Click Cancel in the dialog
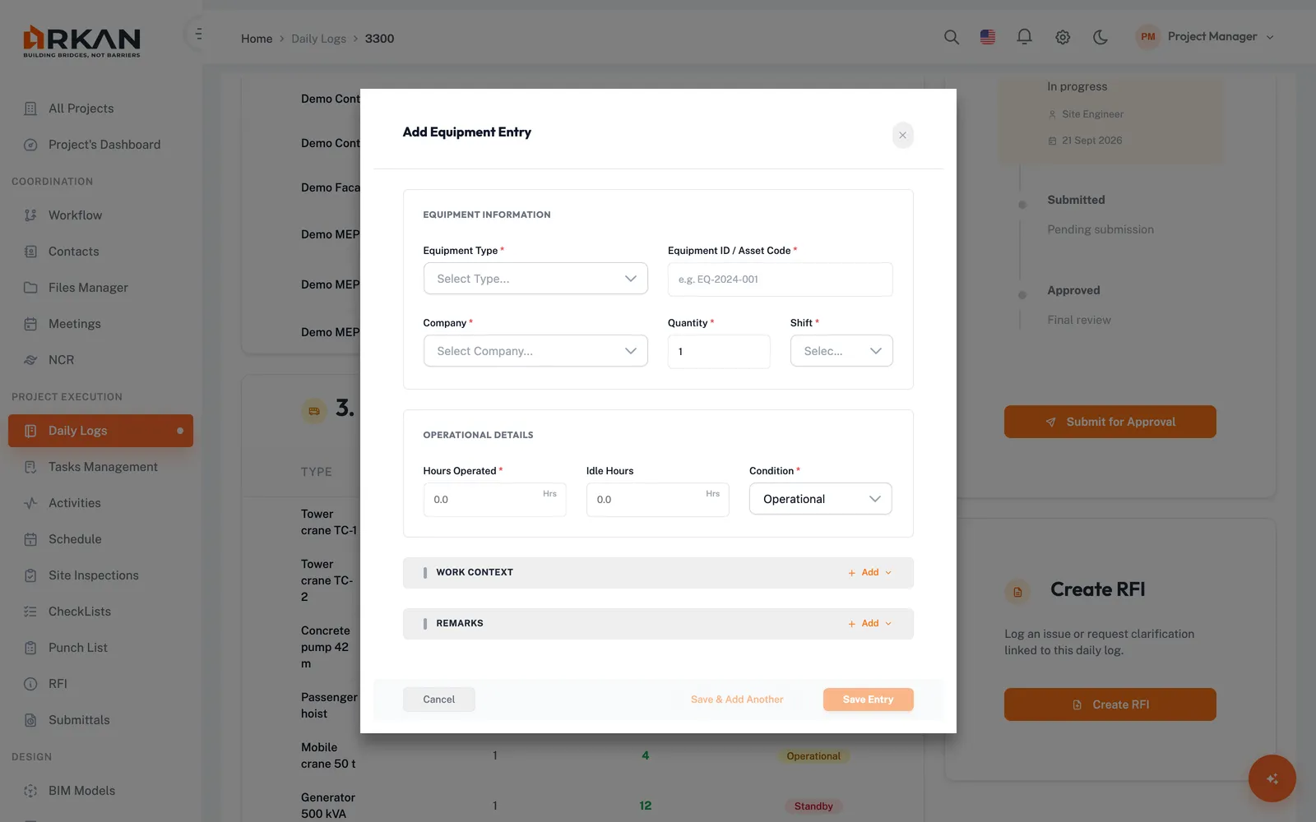The height and width of the screenshot is (822, 1316). coord(438,700)
